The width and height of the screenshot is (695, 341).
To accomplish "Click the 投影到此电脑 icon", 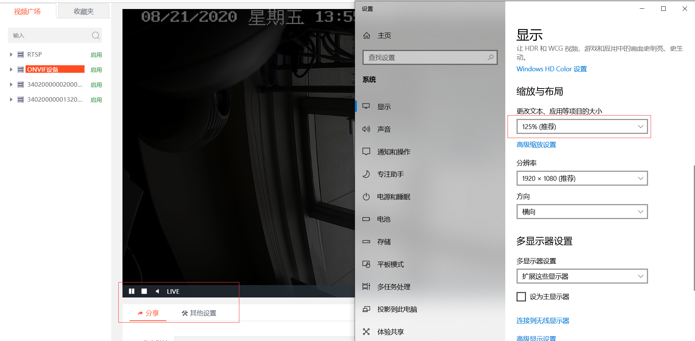I will 366,309.
